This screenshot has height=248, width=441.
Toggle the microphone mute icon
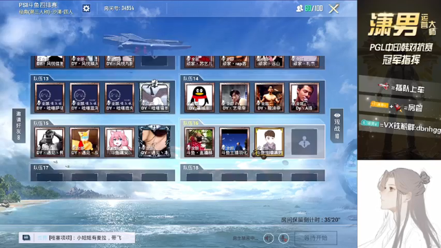tap(284, 238)
